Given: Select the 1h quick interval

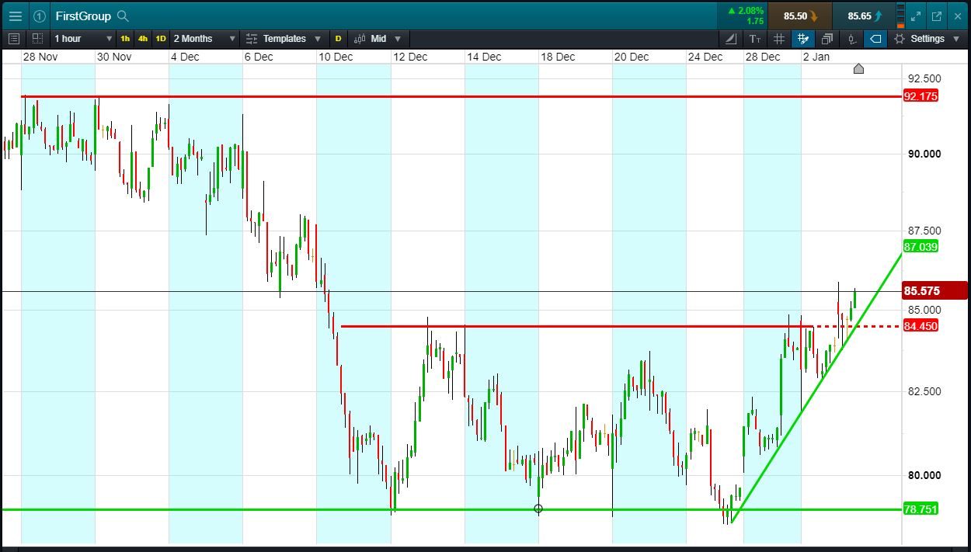Looking at the screenshot, I should 125,39.
